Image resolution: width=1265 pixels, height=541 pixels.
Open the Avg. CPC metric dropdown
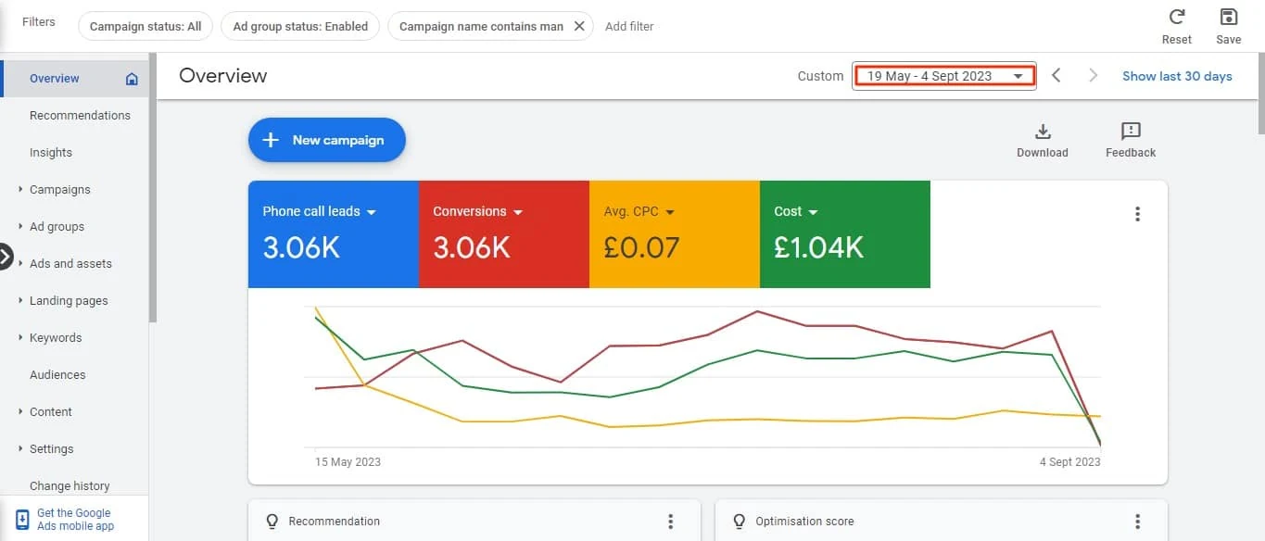click(670, 212)
